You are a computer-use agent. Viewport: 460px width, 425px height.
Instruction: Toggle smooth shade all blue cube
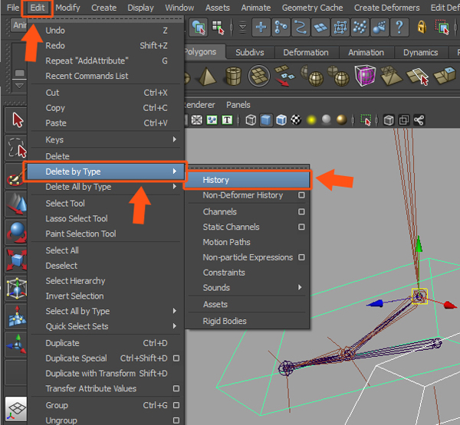(266, 120)
